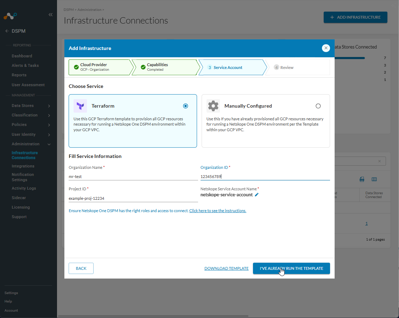399x318 pixels.
Task: Edit the Netskope service account name pencil
Action: [257, 195]
